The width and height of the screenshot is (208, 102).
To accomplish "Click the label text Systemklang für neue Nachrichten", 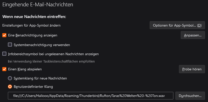I will tap(40, 78).
